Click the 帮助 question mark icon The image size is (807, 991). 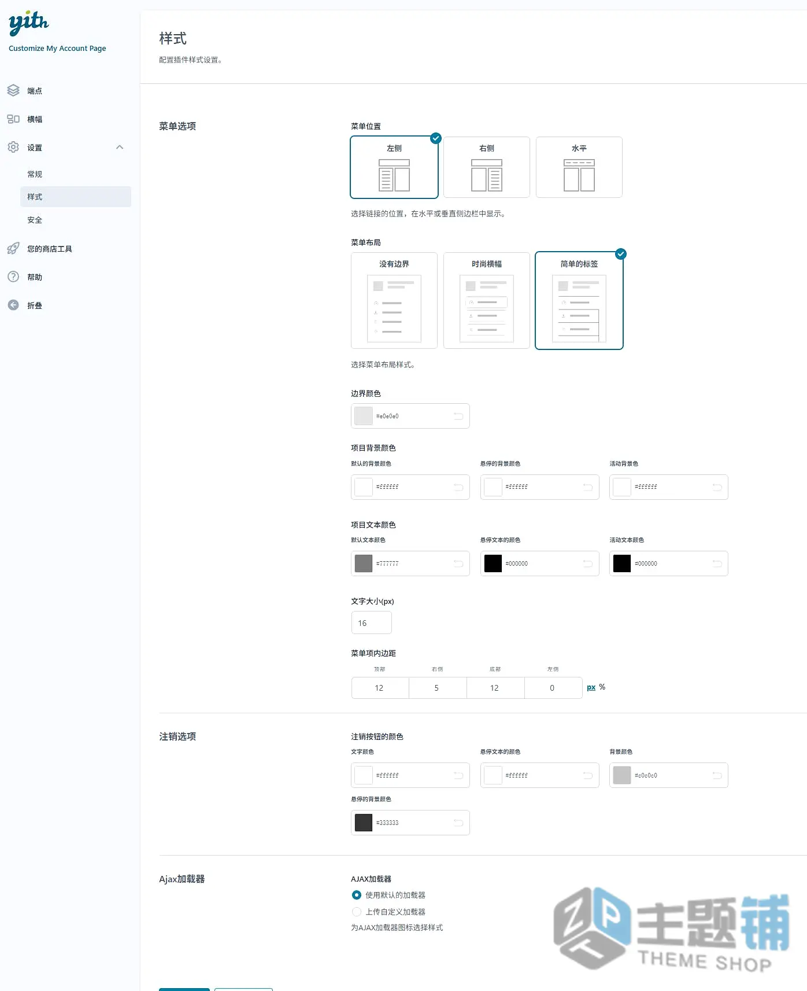pyautogui.click(x=13, y=277)
